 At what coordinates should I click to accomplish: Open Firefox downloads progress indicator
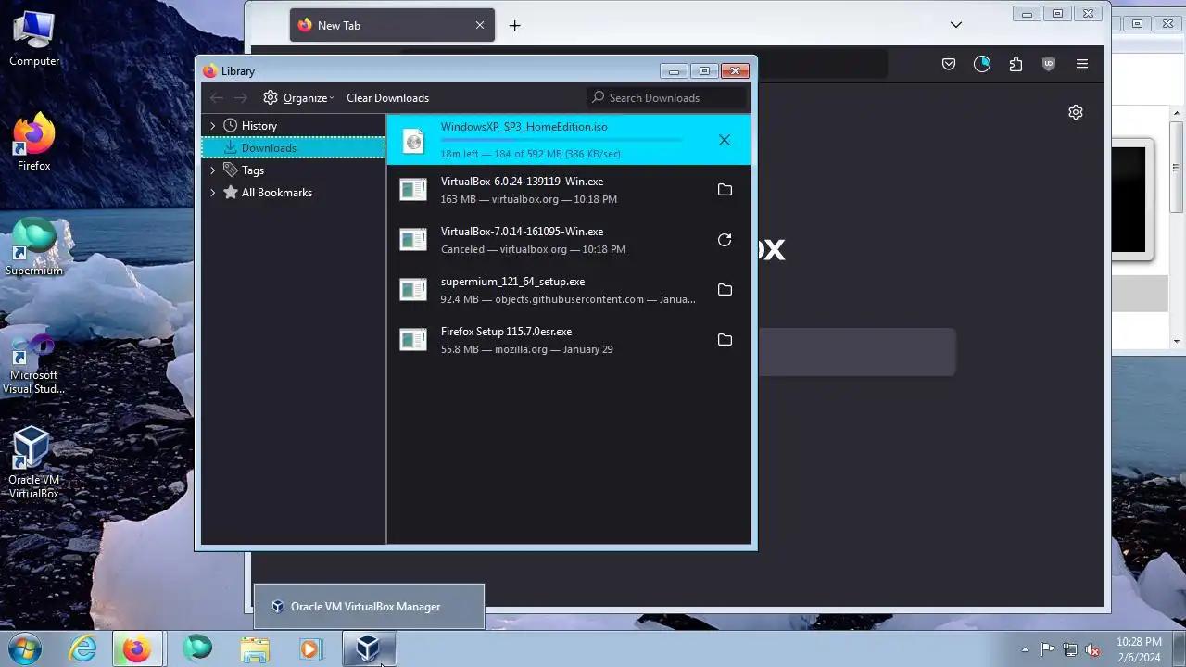pyautogui.click(x=982, y=64)
